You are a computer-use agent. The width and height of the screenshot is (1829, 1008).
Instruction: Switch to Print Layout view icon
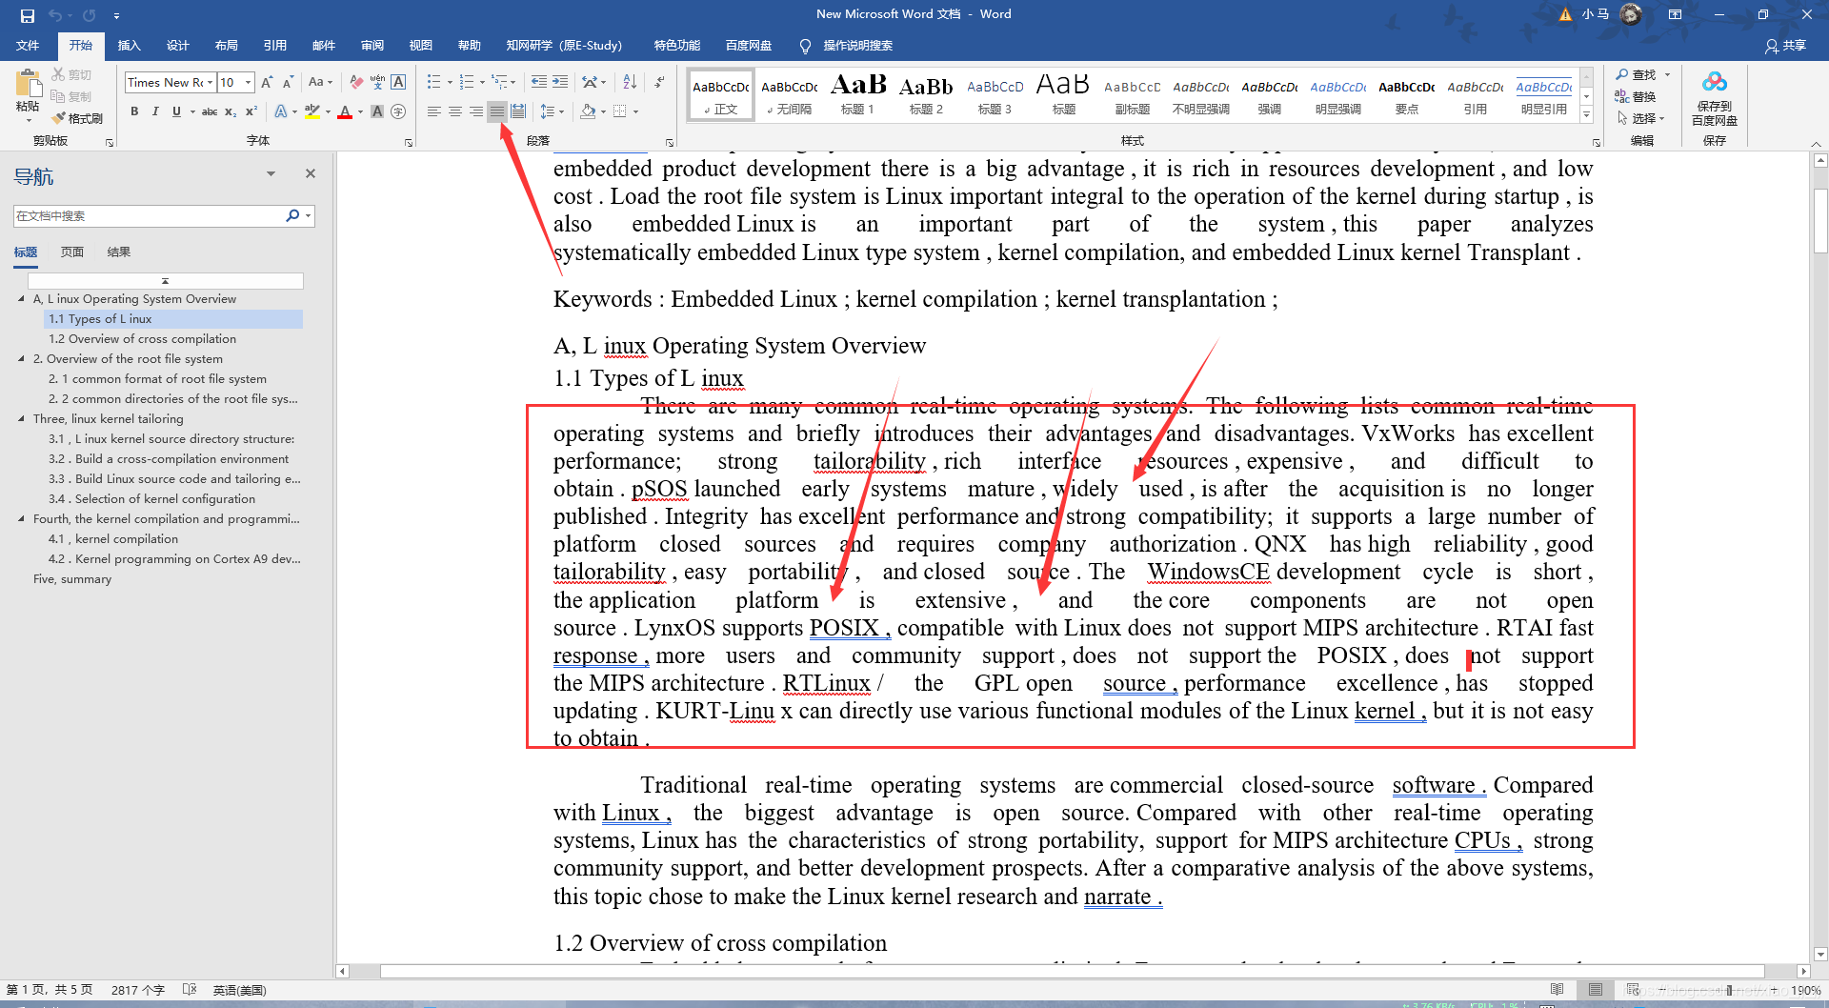(x=1595, y=990)
